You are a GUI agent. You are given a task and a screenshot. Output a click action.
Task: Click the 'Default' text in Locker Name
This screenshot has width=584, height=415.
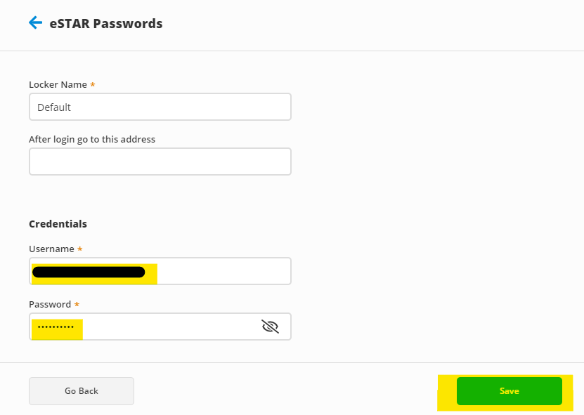tap(54, 107)
